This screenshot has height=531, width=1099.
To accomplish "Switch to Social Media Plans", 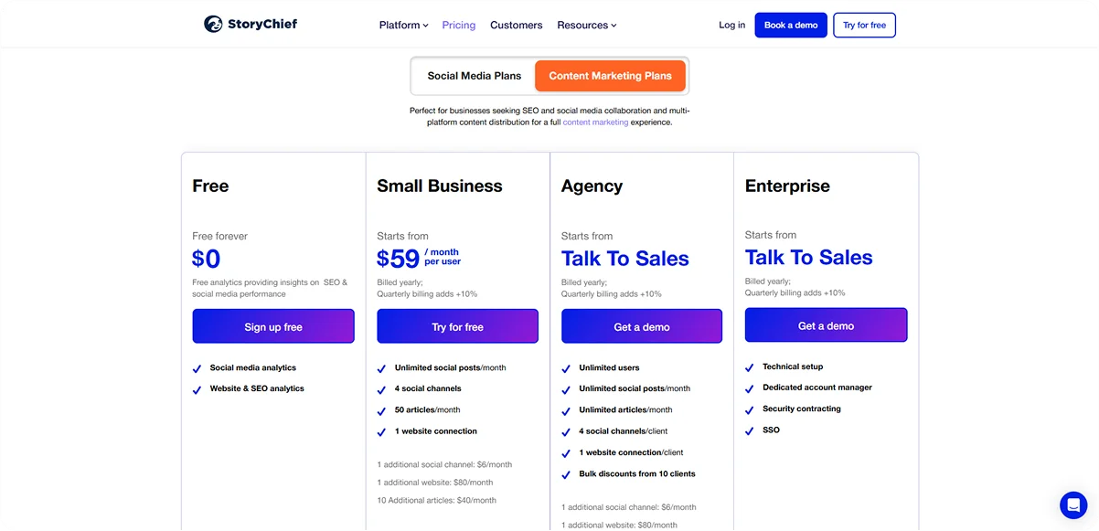I will tap(474, 76).
